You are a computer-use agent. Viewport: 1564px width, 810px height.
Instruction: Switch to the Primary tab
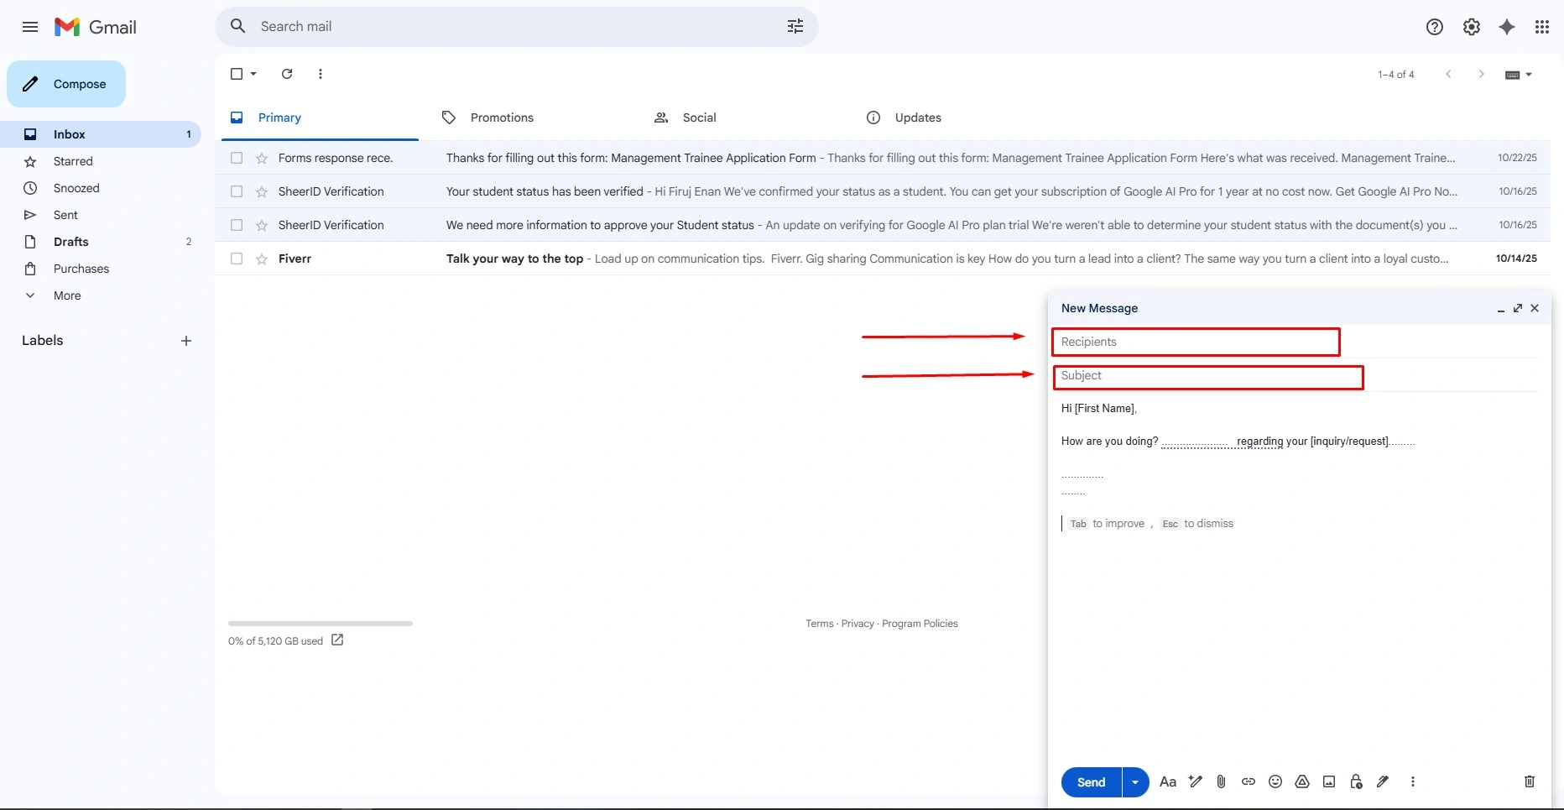click(320, 118)
